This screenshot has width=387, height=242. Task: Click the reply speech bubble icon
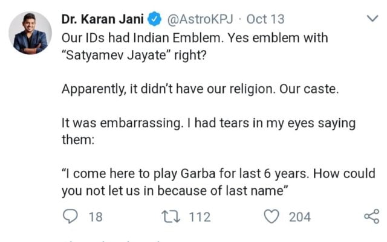pyautogui.click(x=70, y=216)
